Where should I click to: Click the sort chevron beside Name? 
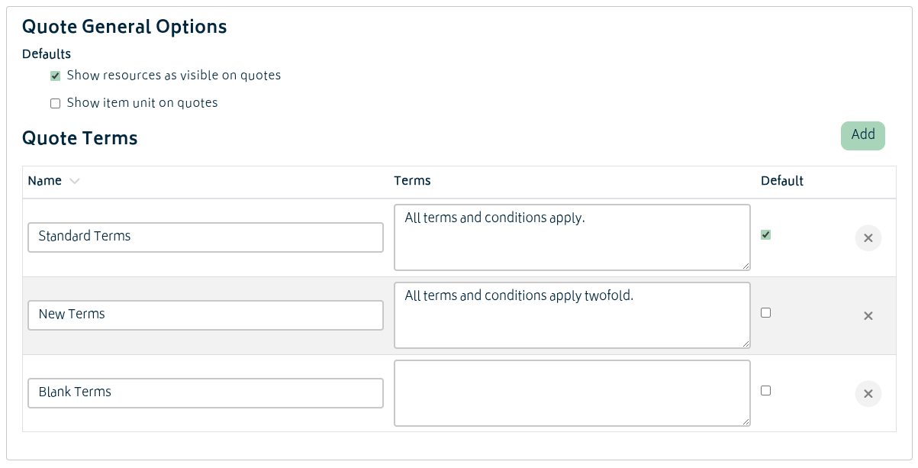[74, 182]
